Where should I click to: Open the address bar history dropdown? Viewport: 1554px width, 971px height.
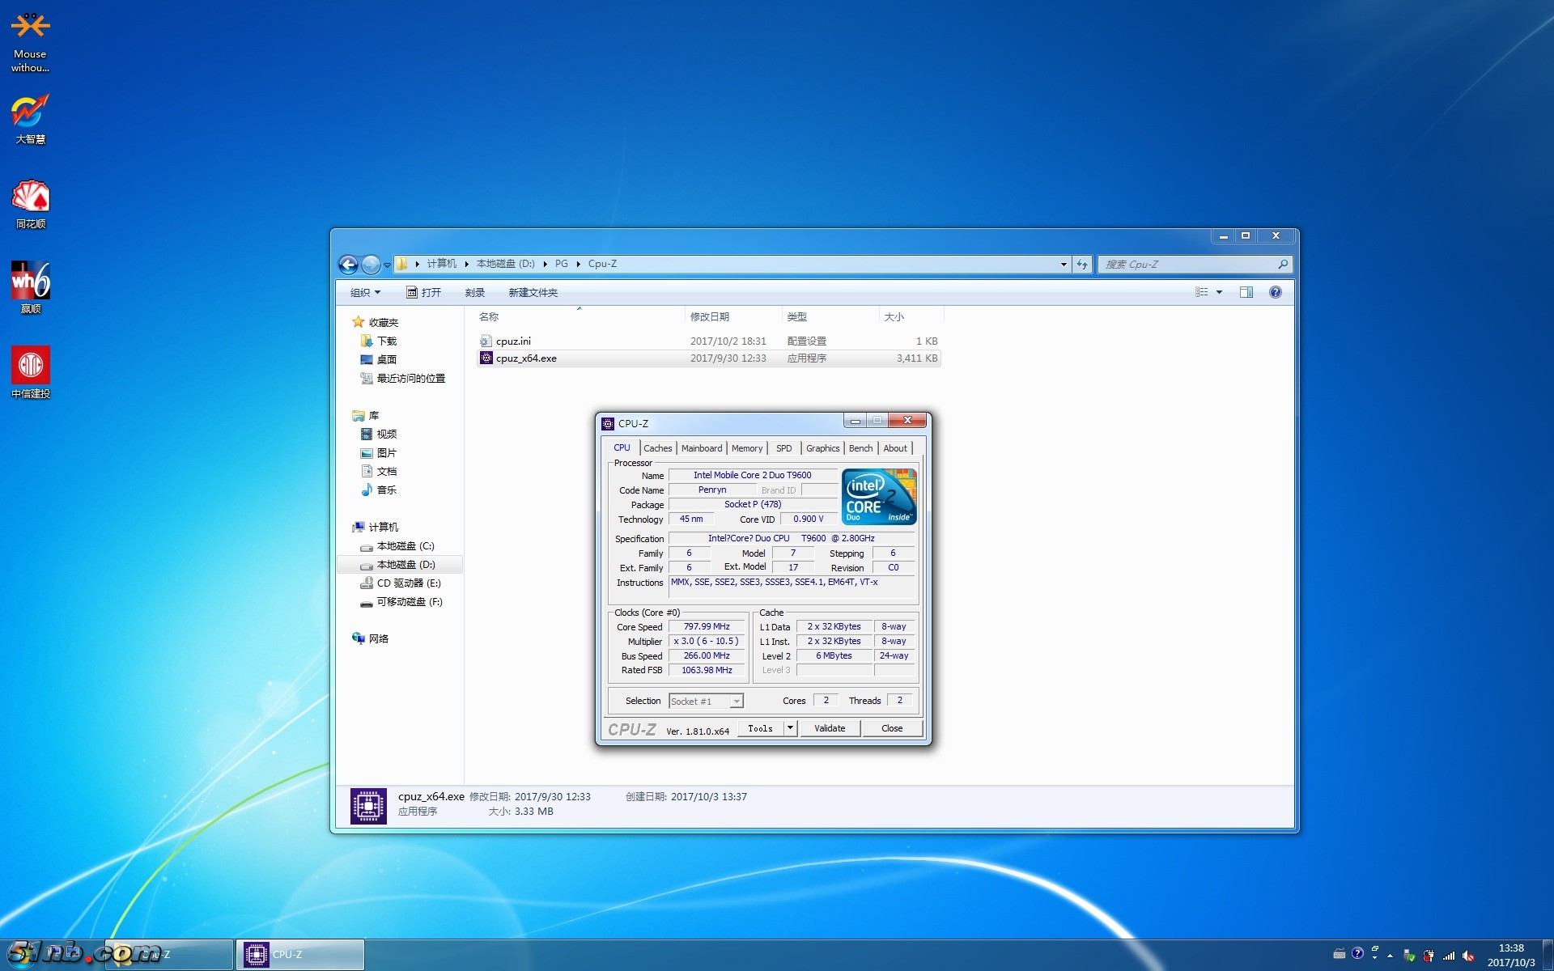(1064, 264)
